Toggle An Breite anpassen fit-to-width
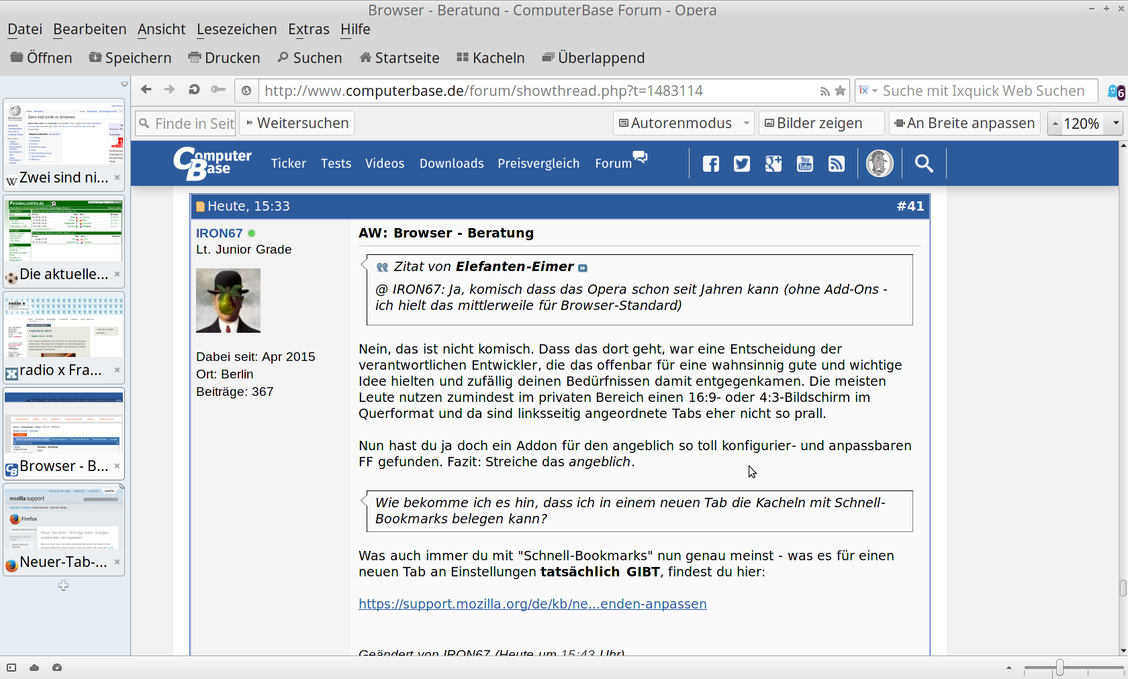The height and width of the screenshot is (679, 1128). click(x=965, y=123)
